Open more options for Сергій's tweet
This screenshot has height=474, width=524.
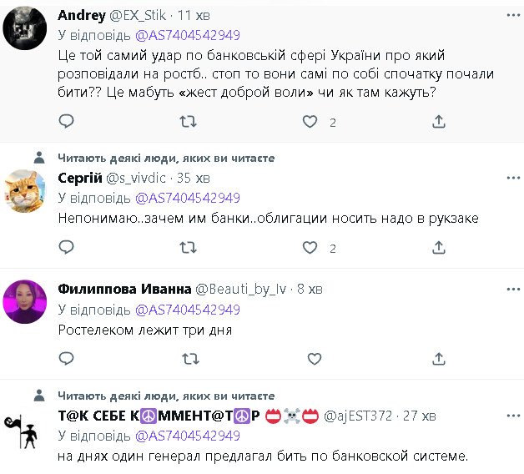click(x=511, y=178)
